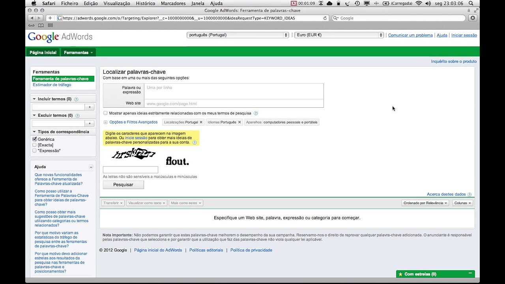This screenshot has height=284, width=505.
Task: Click the Palavra ou expressão text area
Action: 234,92
